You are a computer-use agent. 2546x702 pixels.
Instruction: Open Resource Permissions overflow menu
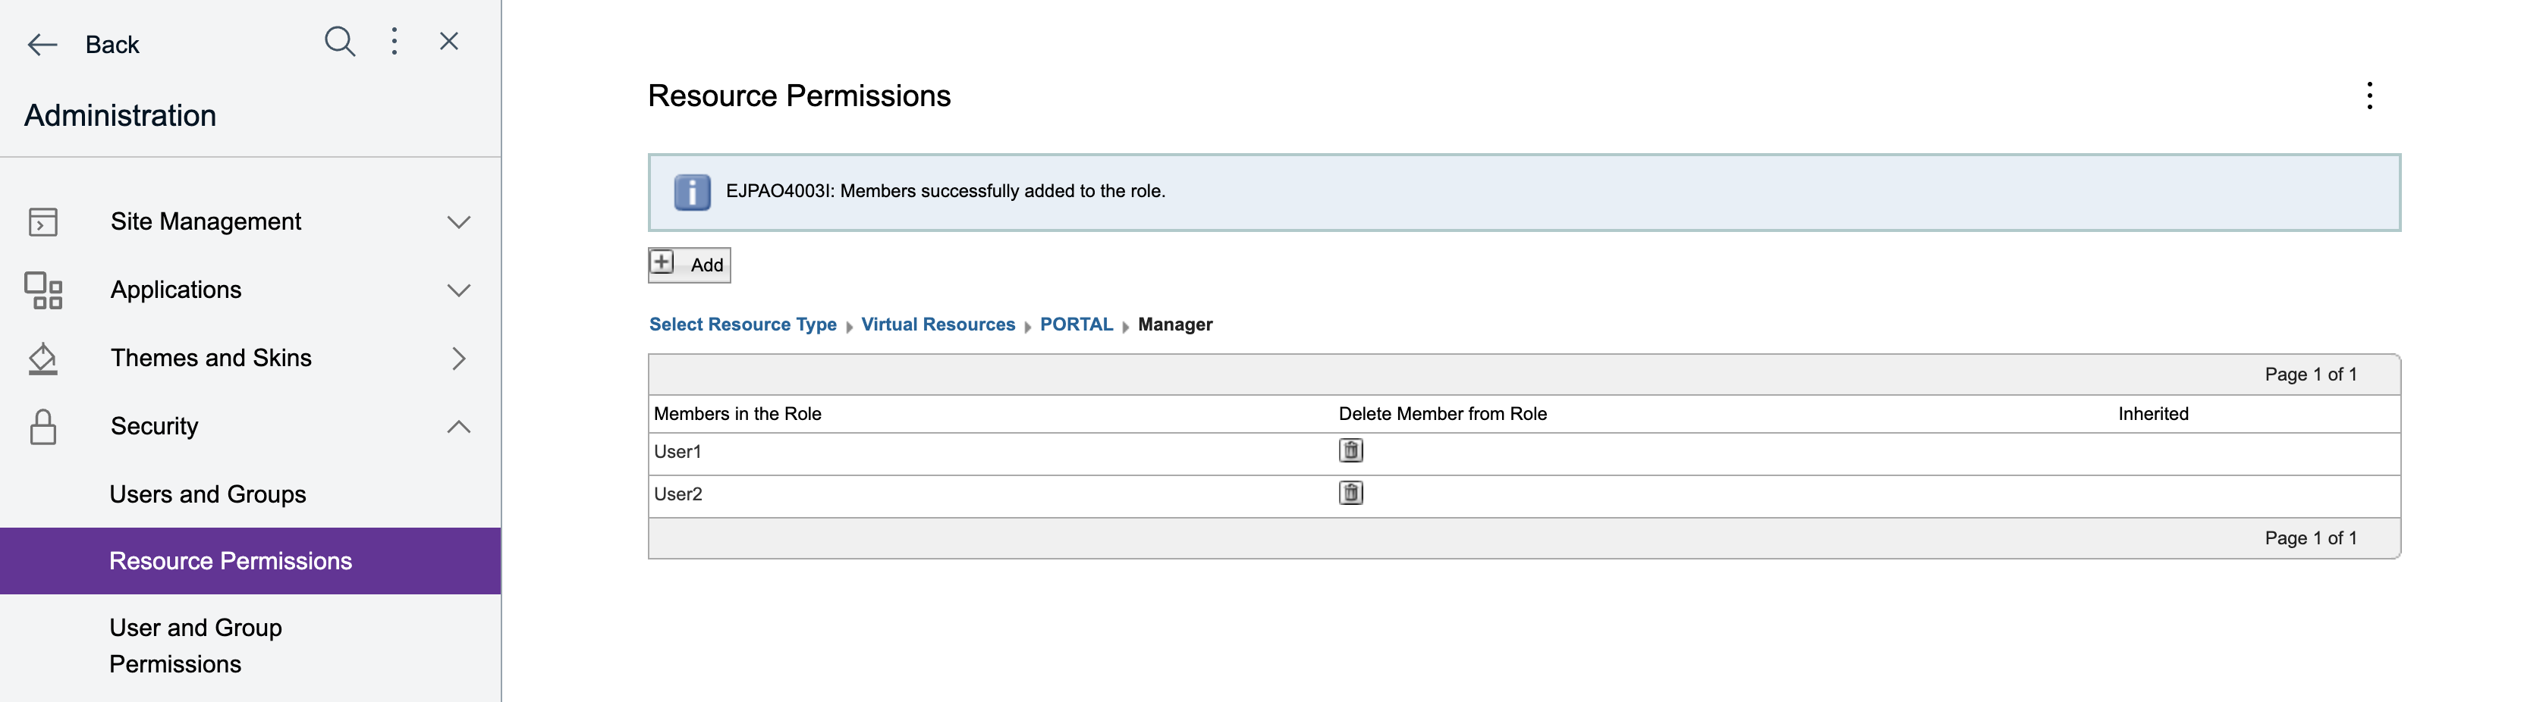pyautogui.click(x=2368, y=96)
